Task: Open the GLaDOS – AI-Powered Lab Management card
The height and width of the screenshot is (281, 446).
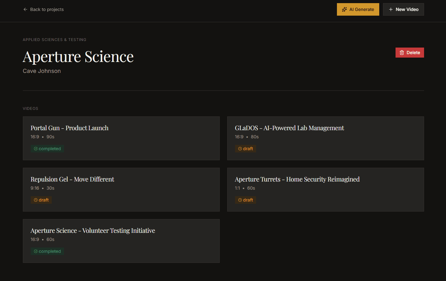Action: point(325,138)
